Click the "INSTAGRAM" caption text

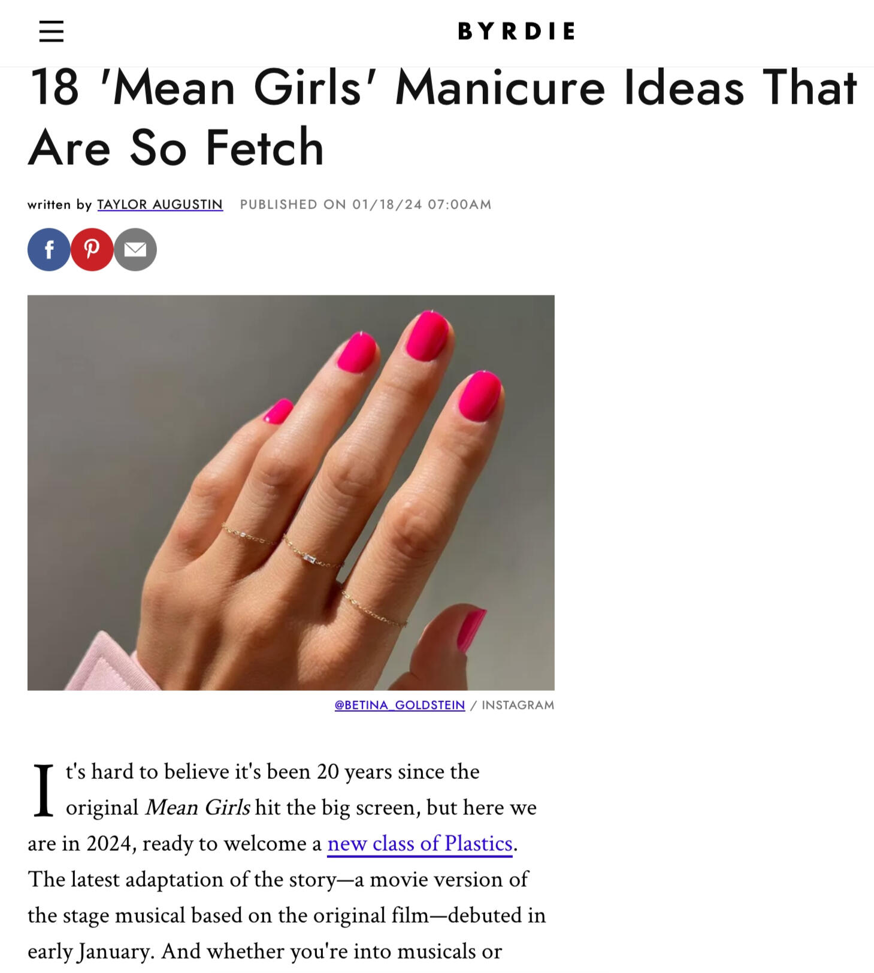(518, 705)
